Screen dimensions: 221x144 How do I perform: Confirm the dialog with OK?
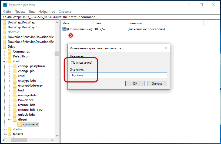135,84
